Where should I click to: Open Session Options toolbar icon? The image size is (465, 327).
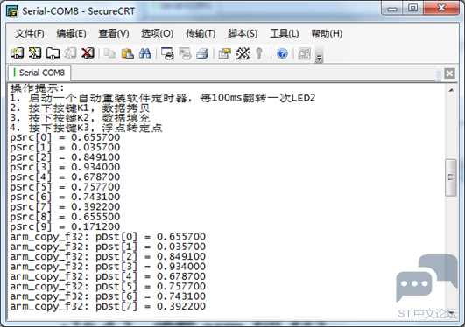[224, 53]
